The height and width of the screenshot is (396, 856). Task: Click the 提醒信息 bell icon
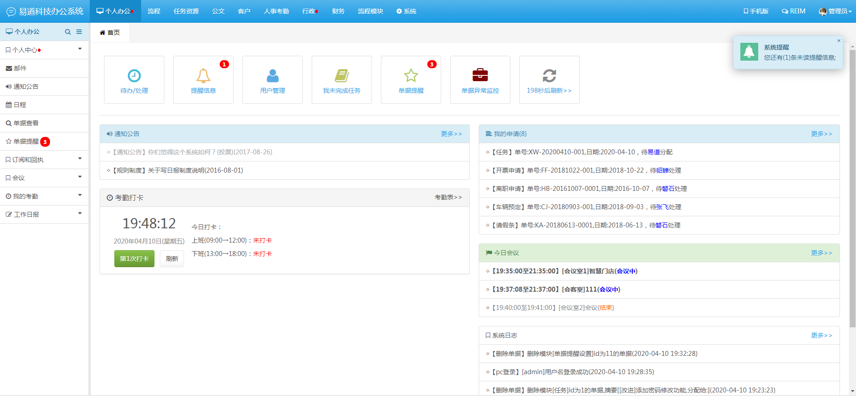(x=203, y=76)
